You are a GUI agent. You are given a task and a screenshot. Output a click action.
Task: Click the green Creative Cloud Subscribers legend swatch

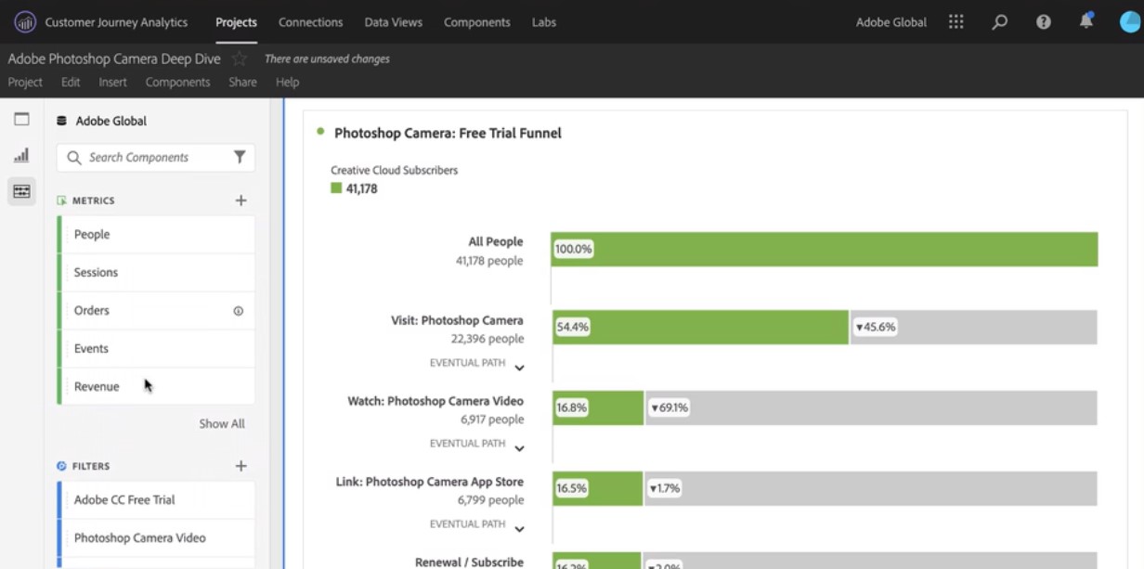click(x=336, y=188)
